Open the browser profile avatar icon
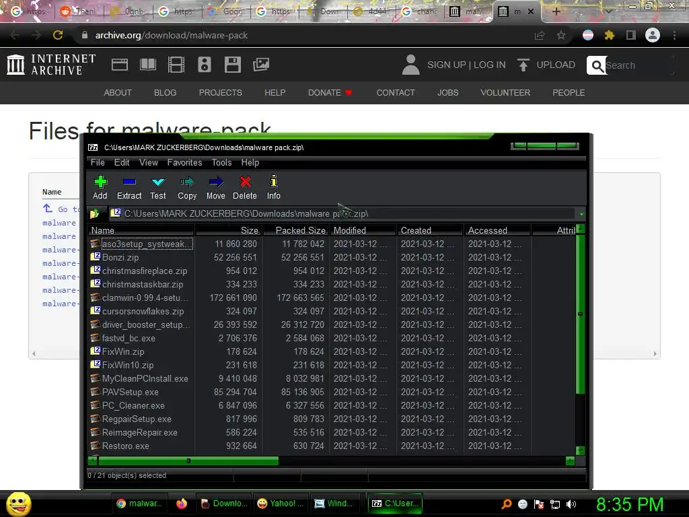 [653, 35]
